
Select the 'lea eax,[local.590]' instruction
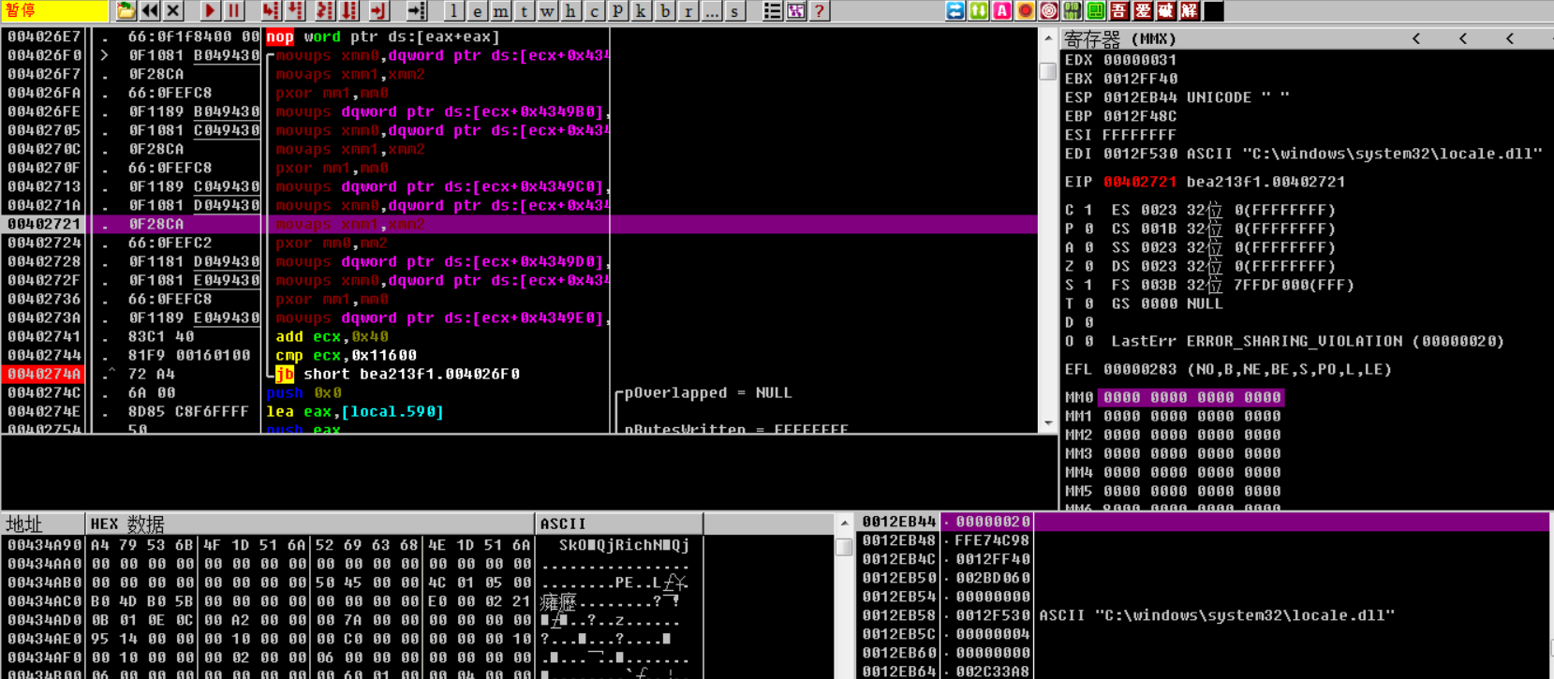(355, 411)
